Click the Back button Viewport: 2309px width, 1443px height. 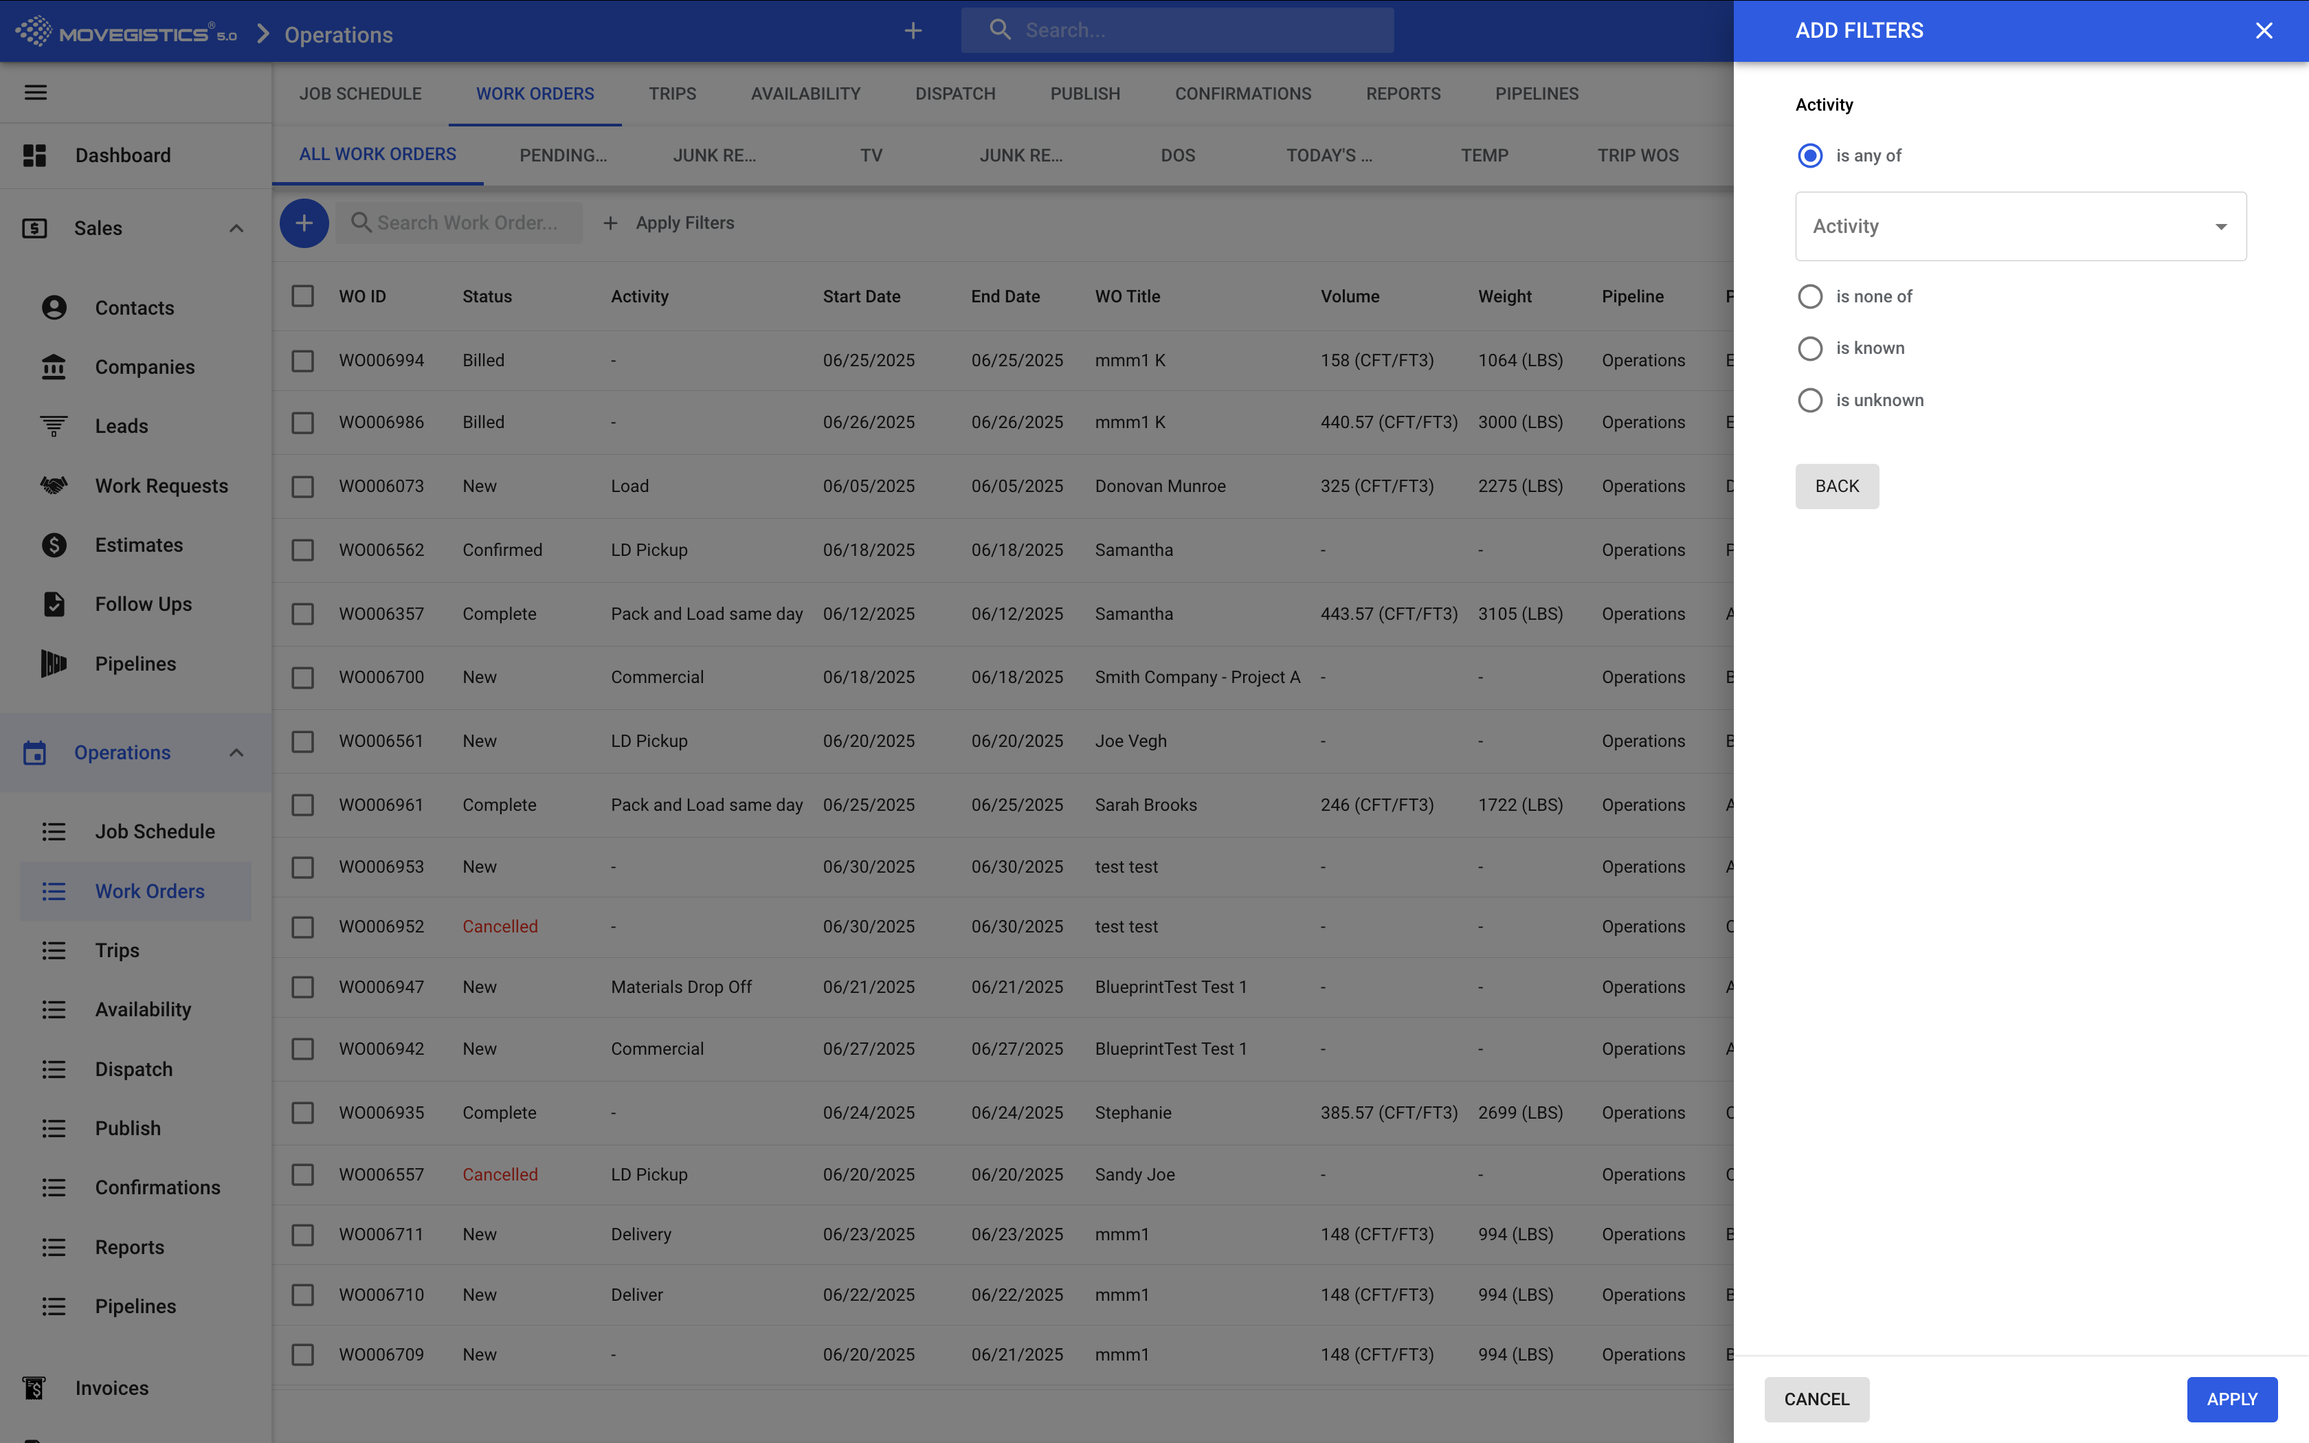pyautogui.click(x=1836, y=486)
